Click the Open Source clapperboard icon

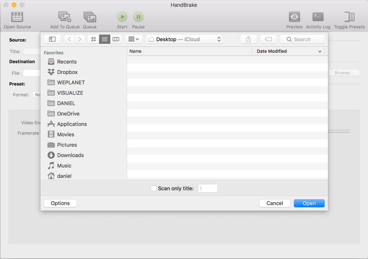[17, 17]
